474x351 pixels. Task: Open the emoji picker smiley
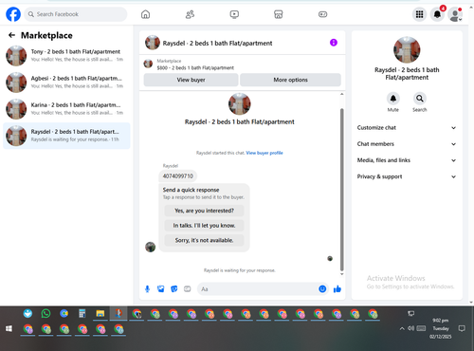click(x=322, y=288)
